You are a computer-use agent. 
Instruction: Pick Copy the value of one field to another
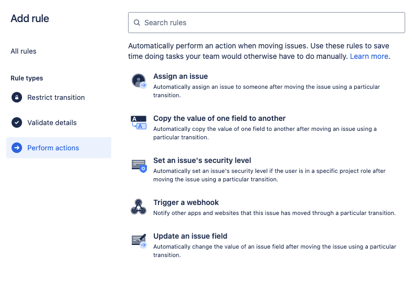[219, 118]
